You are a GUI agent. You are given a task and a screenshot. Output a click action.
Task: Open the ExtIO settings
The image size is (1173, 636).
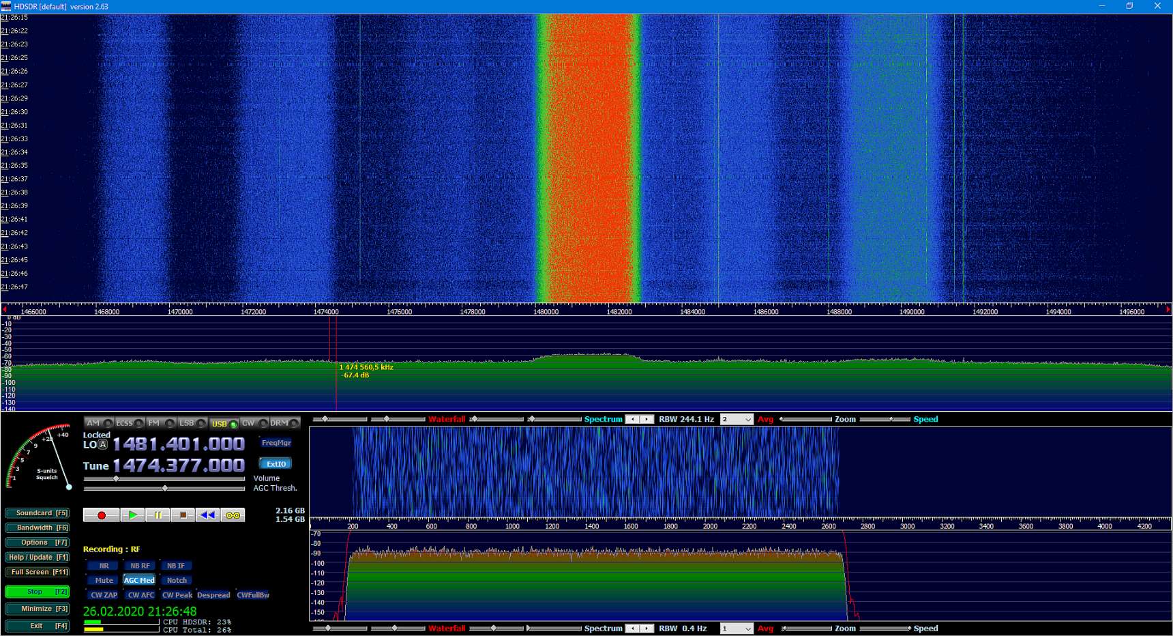(276, 464)
